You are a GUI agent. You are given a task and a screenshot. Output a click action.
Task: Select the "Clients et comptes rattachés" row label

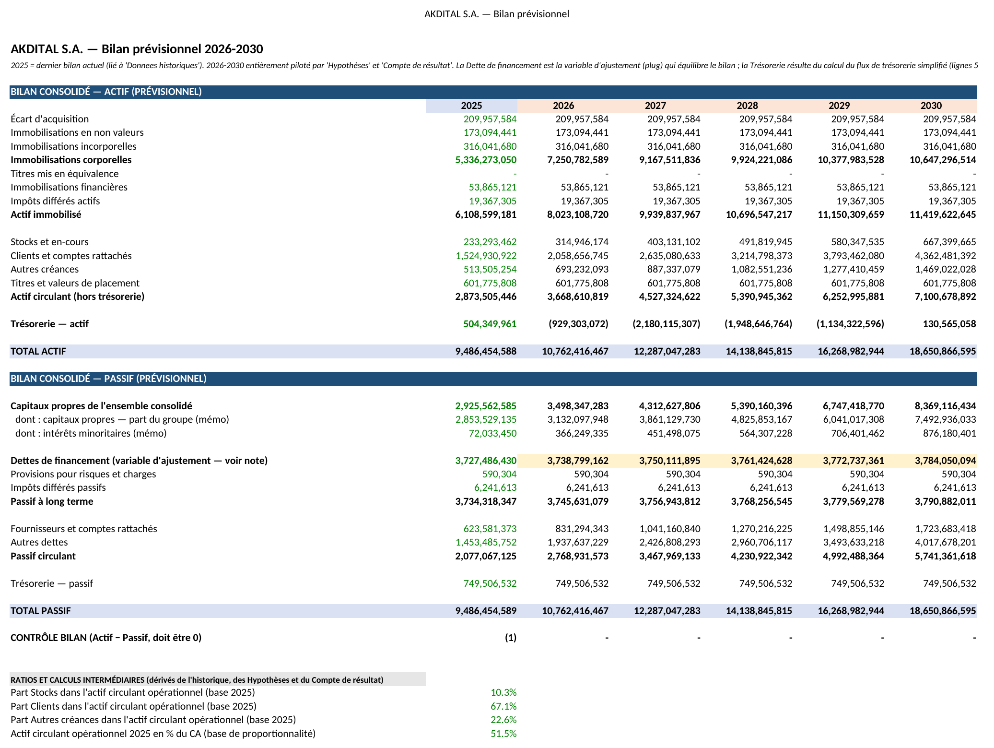(71, 256)
